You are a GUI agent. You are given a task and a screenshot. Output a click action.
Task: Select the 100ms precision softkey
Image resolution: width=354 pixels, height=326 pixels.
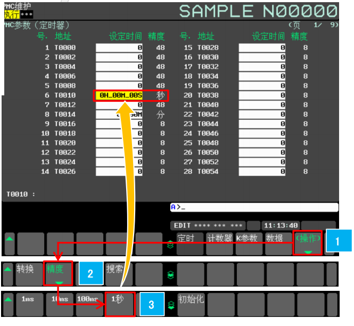pos(89,304)
